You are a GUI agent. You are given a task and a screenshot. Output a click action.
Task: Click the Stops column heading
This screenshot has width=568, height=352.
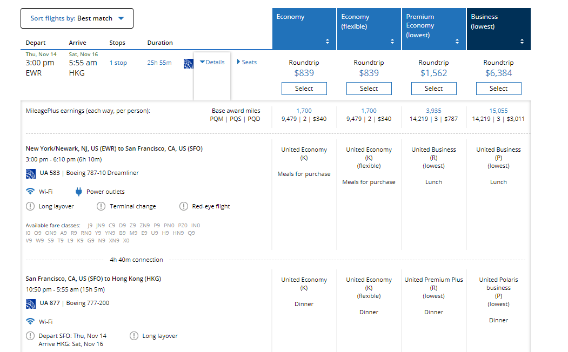(117, 43)
